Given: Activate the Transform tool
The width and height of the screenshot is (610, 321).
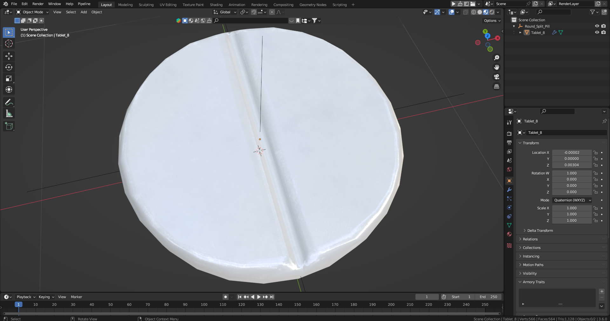Looking at the screenshot, I should [9, 89].
